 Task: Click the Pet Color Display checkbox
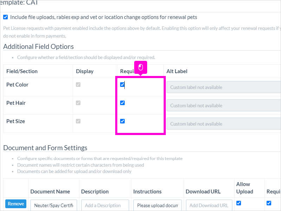coord(78,84)
